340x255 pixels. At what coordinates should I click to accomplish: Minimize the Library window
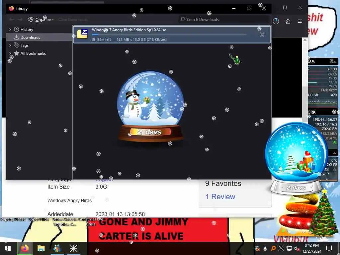click(234, 8)
